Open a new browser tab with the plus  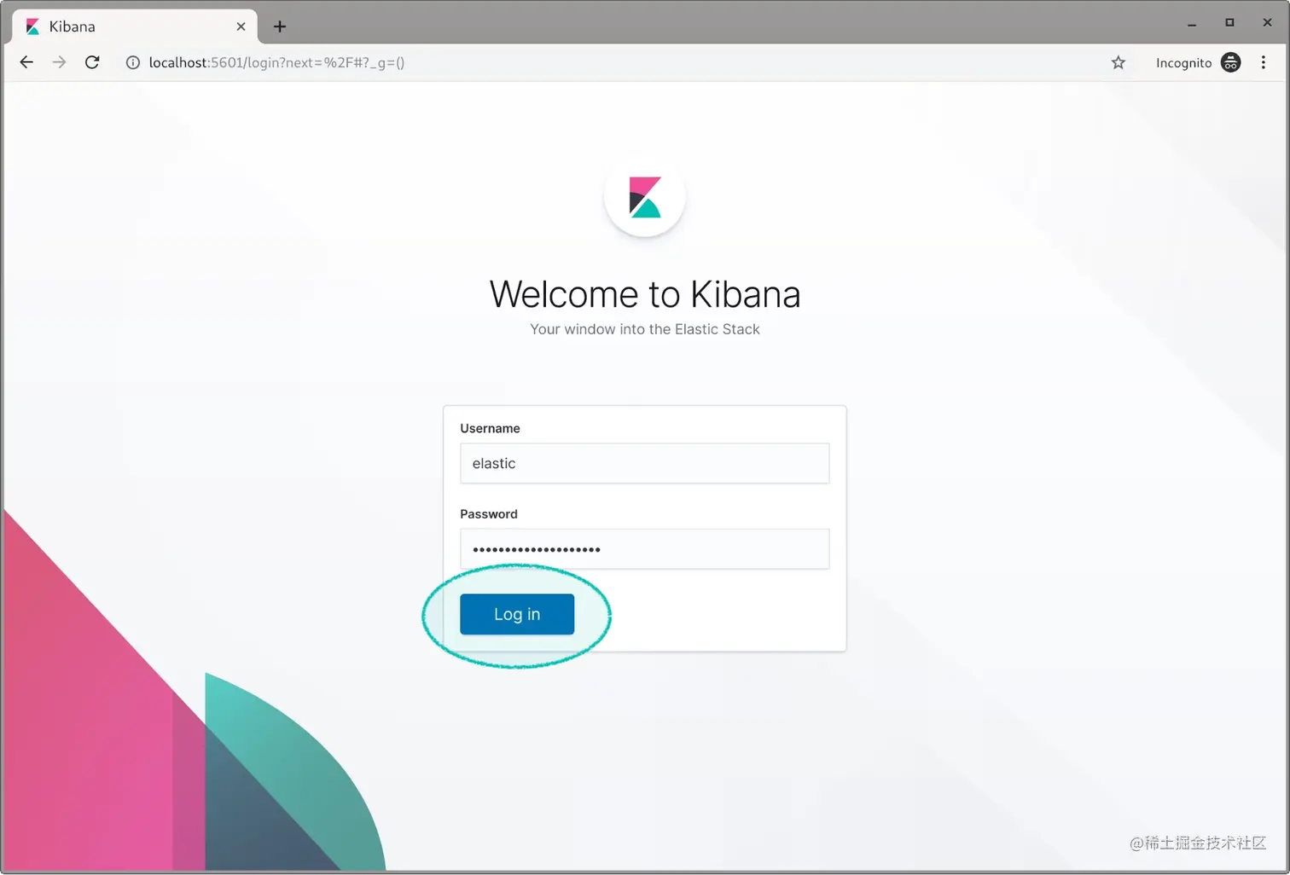tap(280, 26)
